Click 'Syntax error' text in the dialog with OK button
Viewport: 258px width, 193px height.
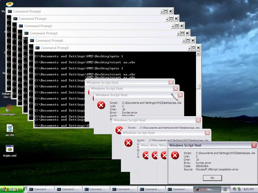pyautogui.click(x=203, y=163)
